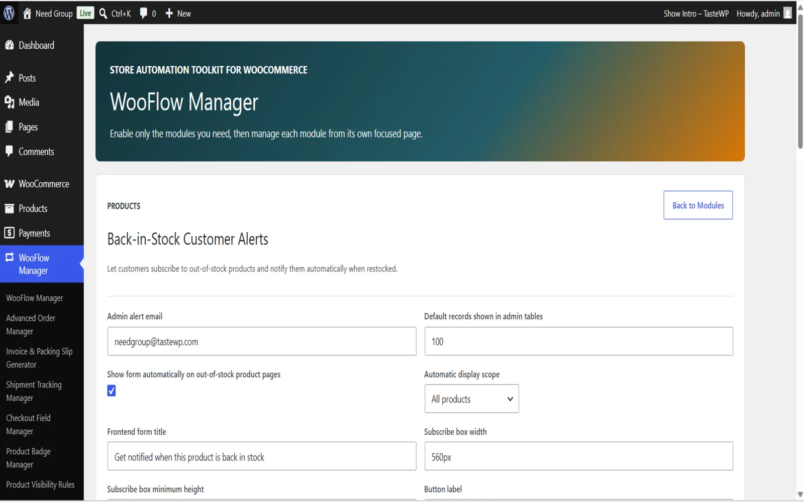Click the Media icon in sidebar
The image size is (804, 502).
pyautogui.click(x=10, y=102)
